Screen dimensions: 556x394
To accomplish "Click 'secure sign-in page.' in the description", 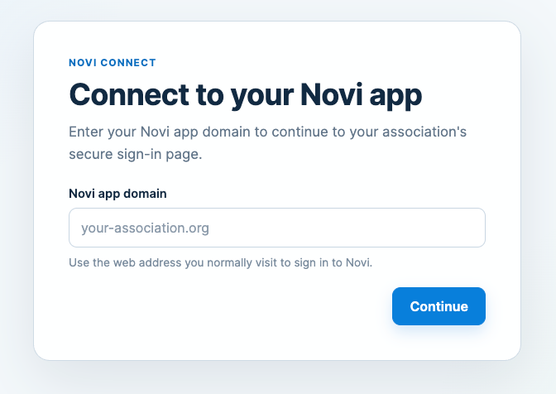I will (x=136, y=155).
